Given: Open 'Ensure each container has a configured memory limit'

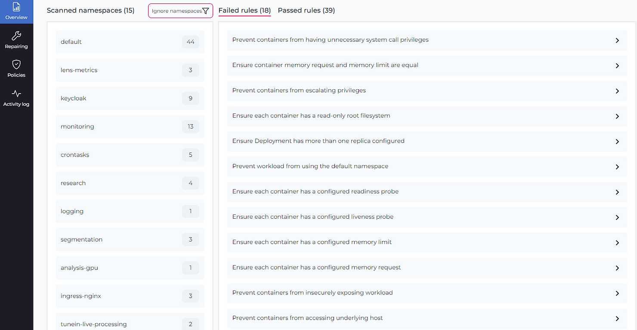Looking at the screenshot, I should tap(312, 242).
